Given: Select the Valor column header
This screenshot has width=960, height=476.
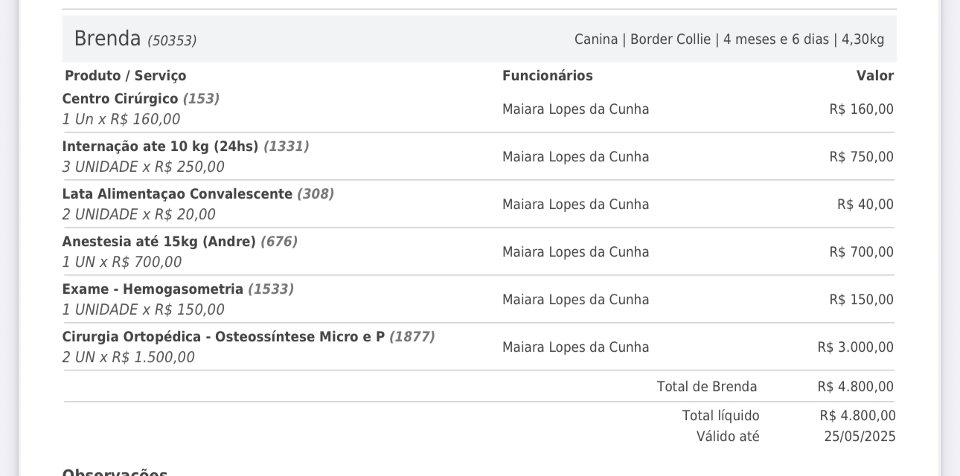Looking at the screenshot, I should pos(875,76).
